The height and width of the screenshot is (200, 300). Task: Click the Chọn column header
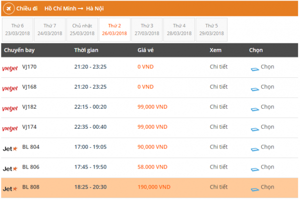pos(256,50)
